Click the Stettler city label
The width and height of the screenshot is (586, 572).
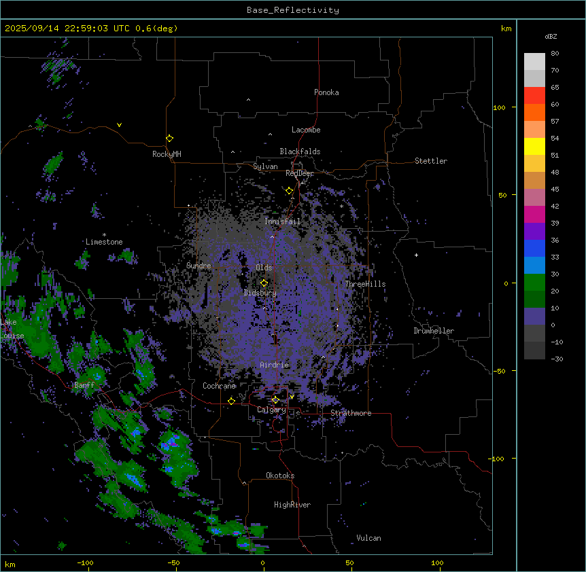[x=430, y=161]
